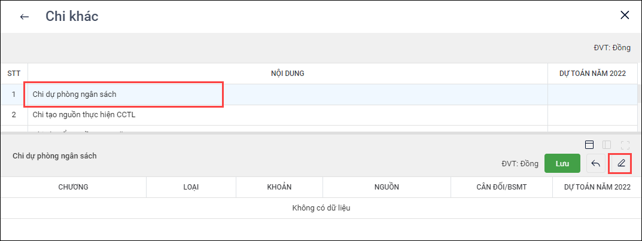Switch to horizontal split panel layout
This screenshot has height=241, width=642.
pyautogui.click(x=589, y=144)
